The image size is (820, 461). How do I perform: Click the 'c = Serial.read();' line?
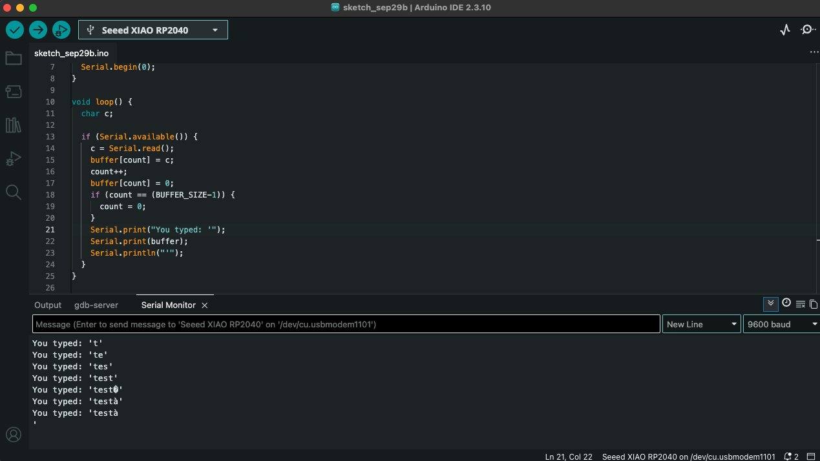132,149
